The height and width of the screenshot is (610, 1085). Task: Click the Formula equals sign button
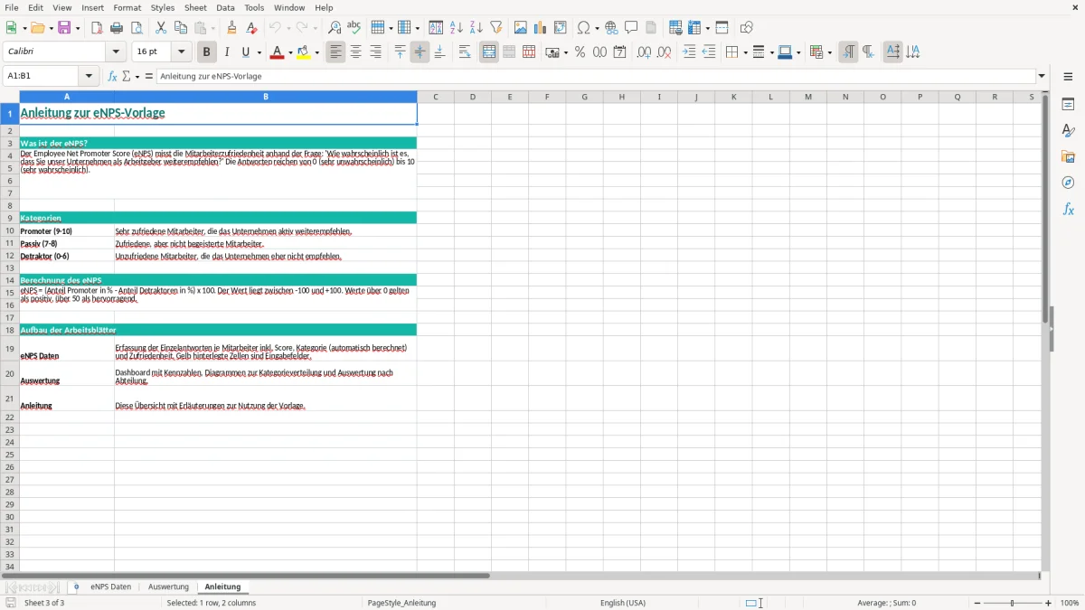point(149,77)
